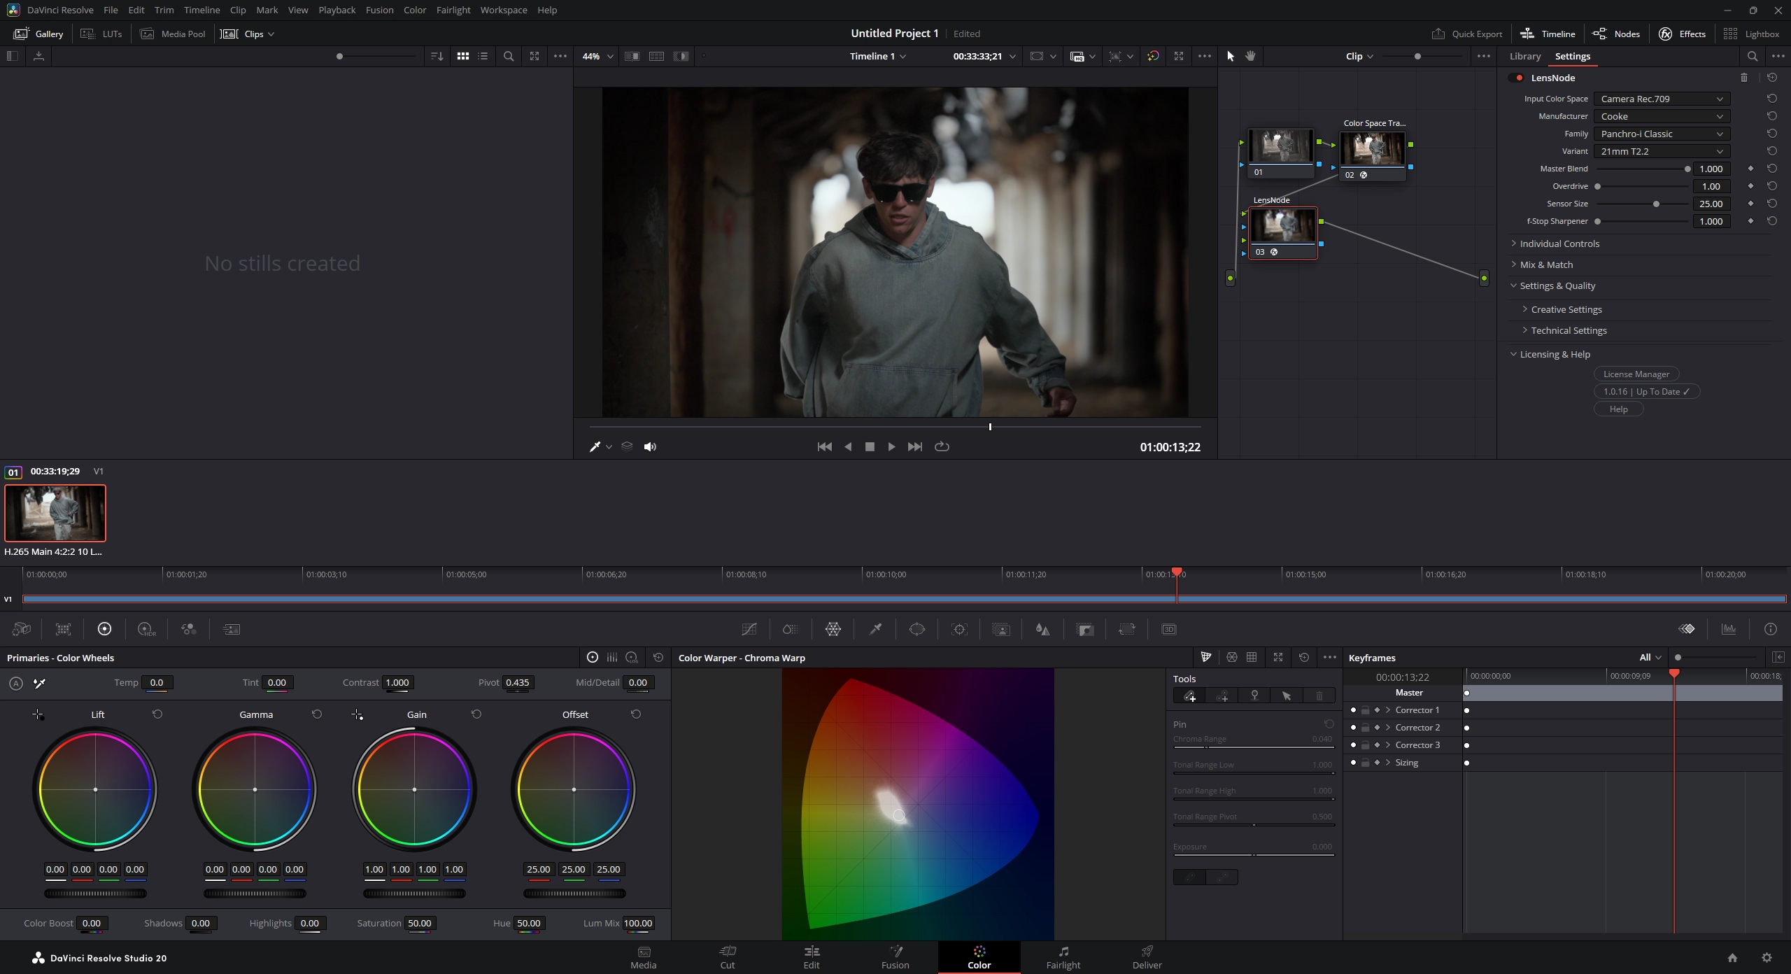Select the Color Warper palette icon
Viewport: 1791px width, 974px height.
pyautogui.click(x=833, y=629)
